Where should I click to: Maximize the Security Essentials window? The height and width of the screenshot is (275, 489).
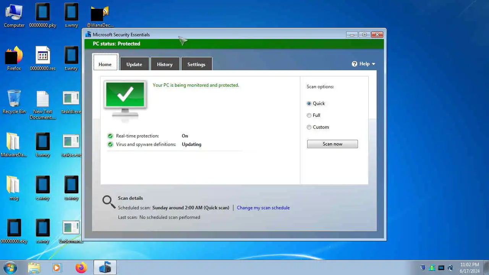pyautogui.click(x=364, y=35)
